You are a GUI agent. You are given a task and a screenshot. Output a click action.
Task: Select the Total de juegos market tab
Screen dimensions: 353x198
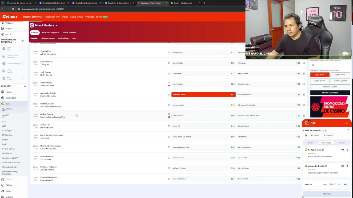coord(63,38)
